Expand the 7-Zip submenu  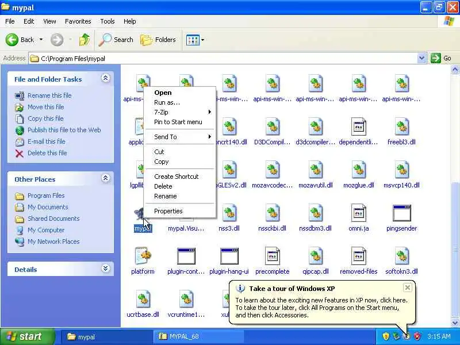[x=179, y=112]
